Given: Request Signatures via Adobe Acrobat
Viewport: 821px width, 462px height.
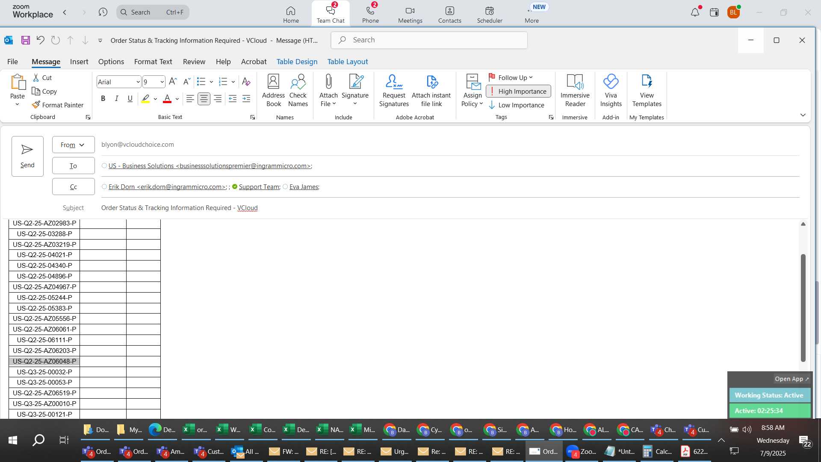Looking at the screenshot, I should pos(394,91).
